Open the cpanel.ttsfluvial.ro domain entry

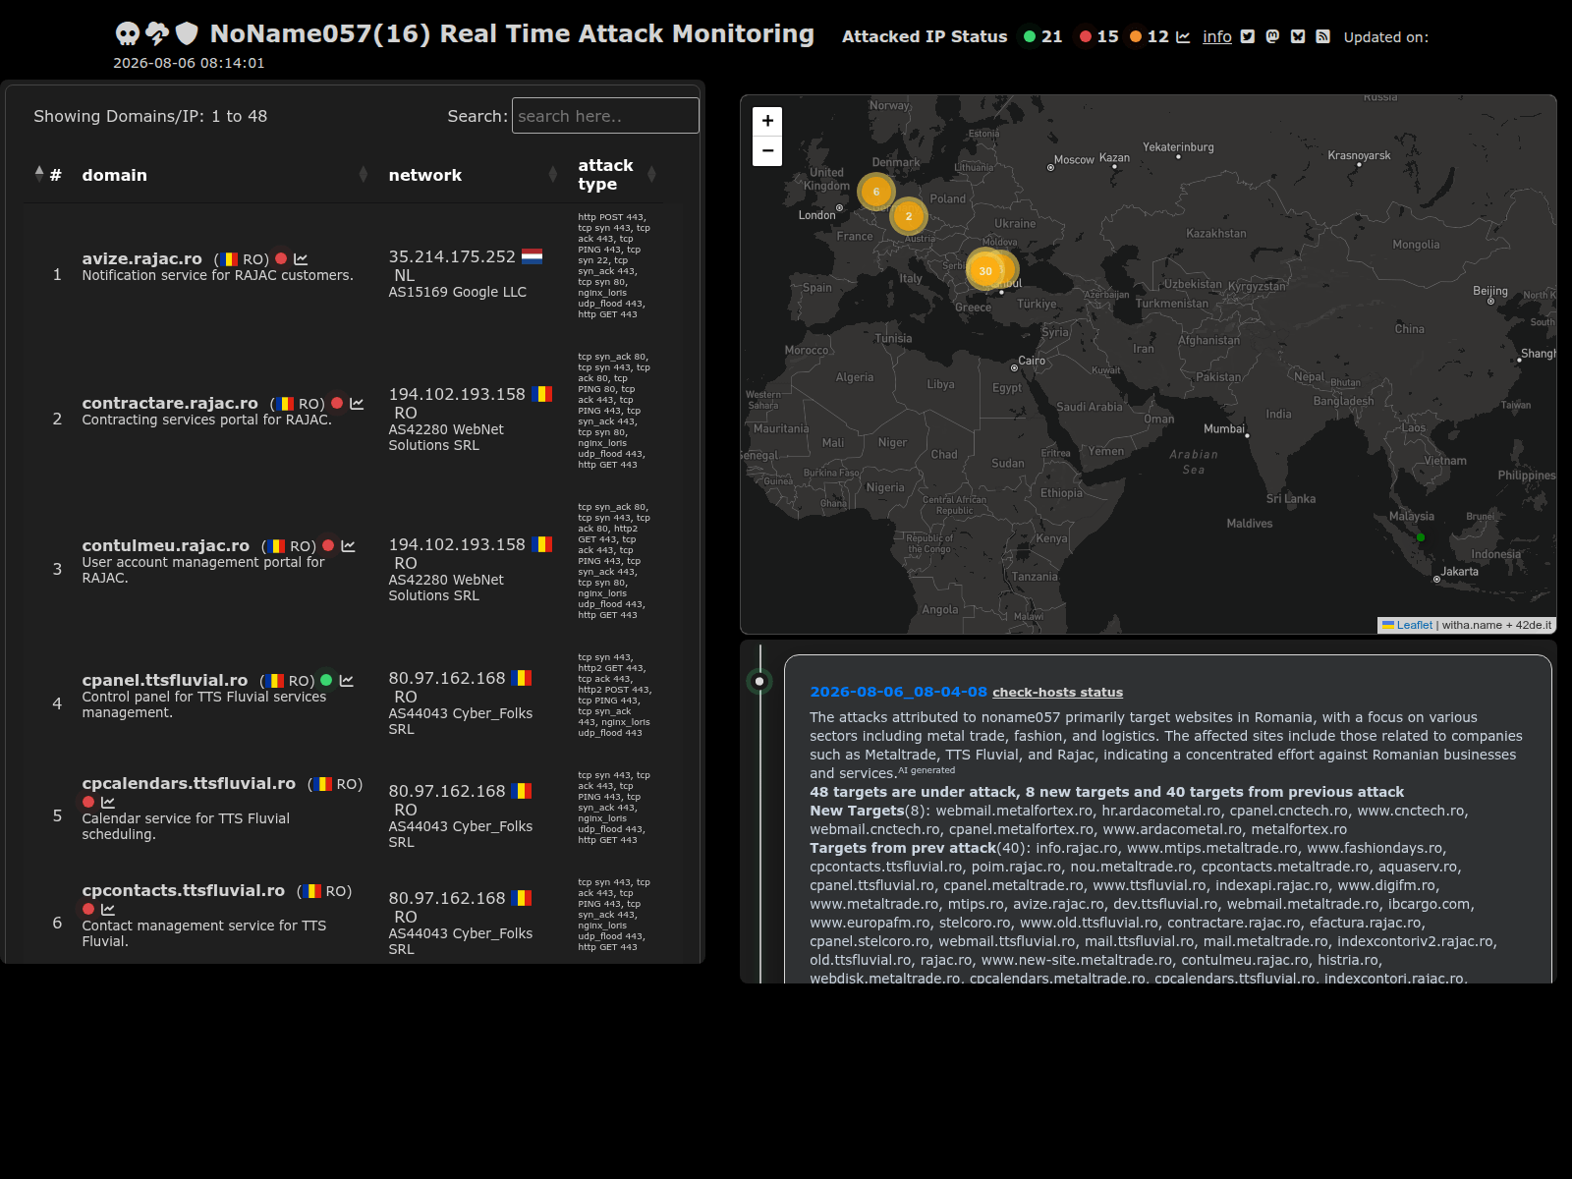point(165,680)
